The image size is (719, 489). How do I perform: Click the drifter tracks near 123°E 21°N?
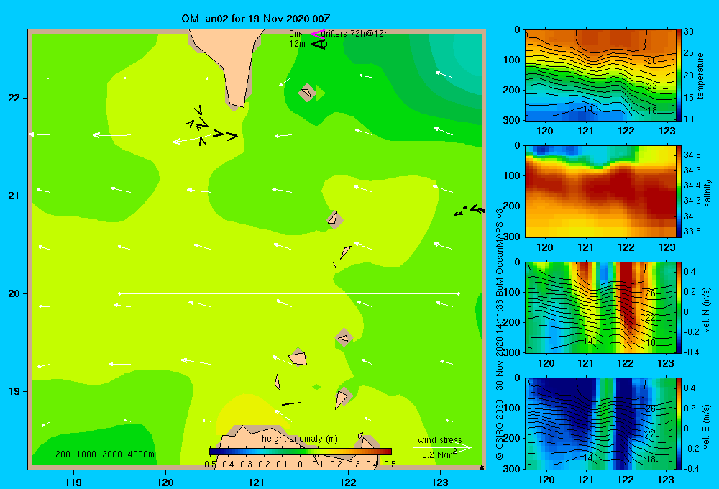coord(470,210)
